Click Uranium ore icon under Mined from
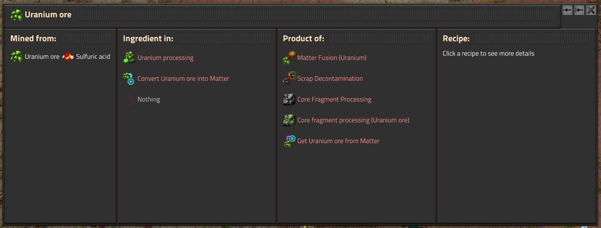 tap(16, 57)
